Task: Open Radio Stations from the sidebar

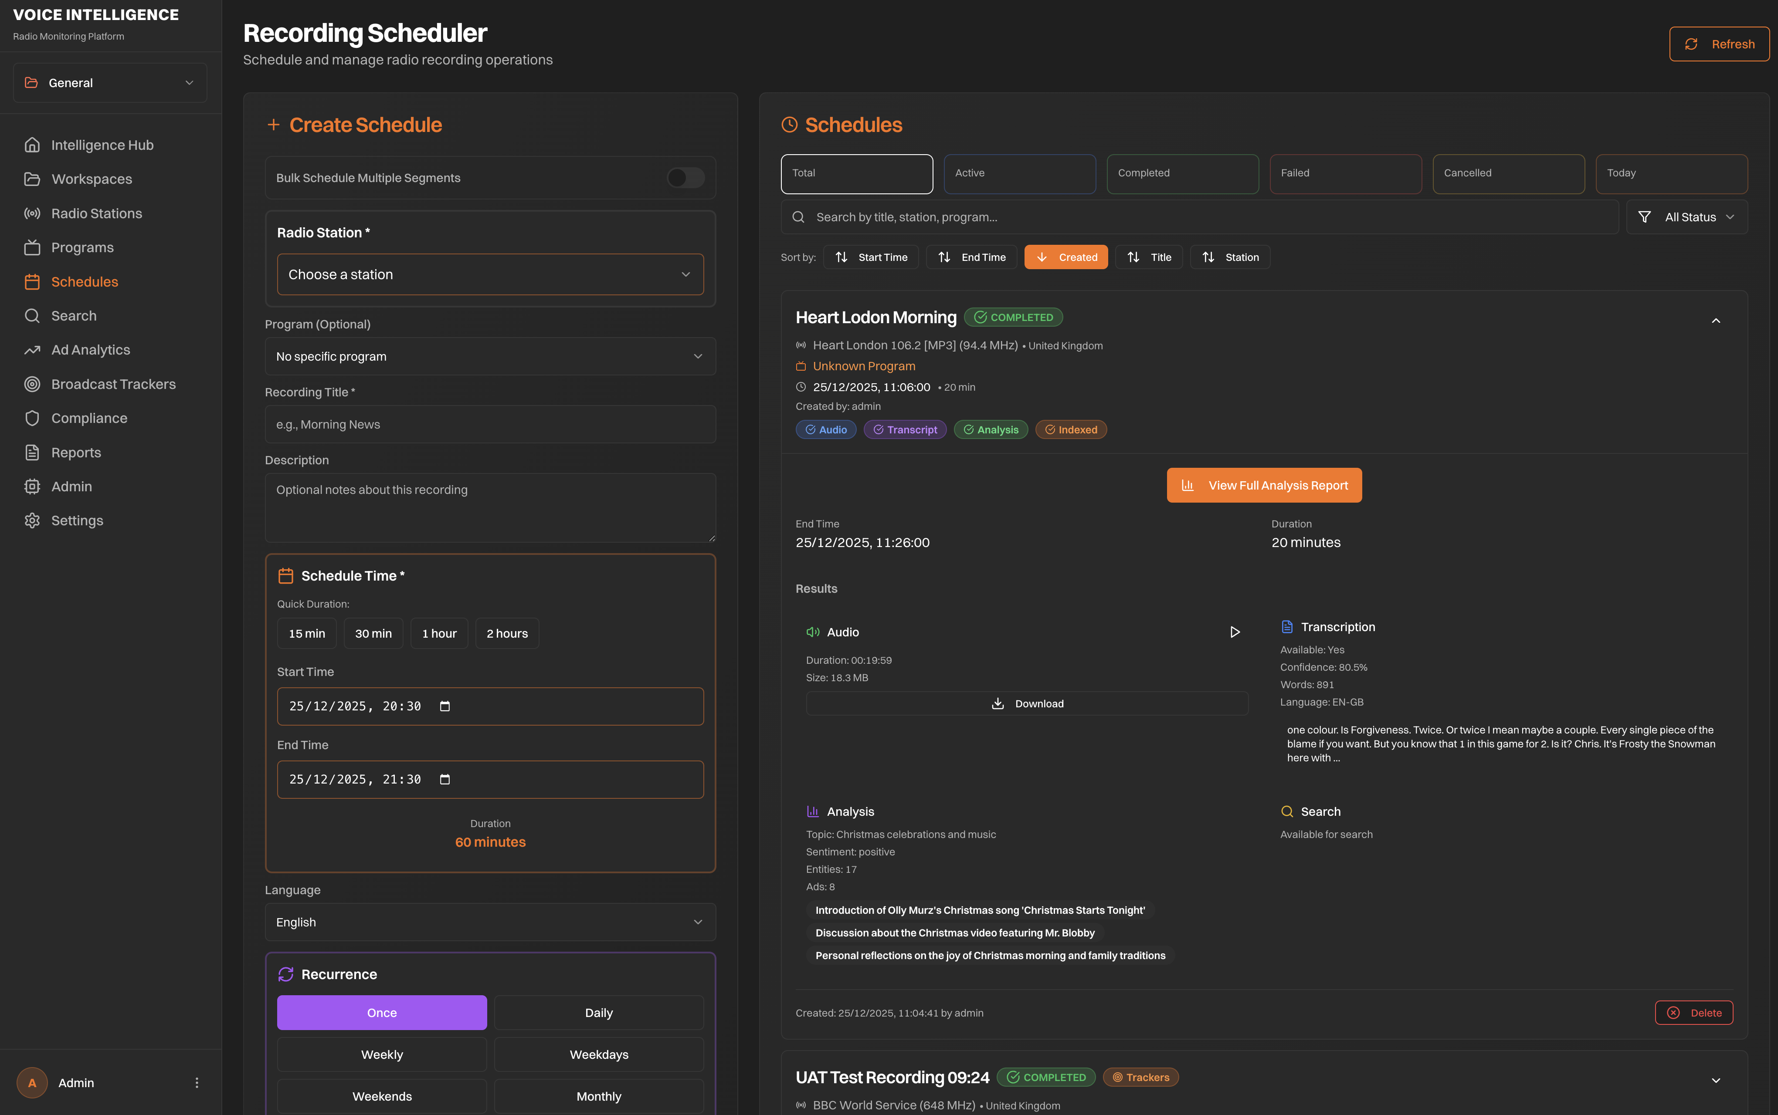Action: 96,213
